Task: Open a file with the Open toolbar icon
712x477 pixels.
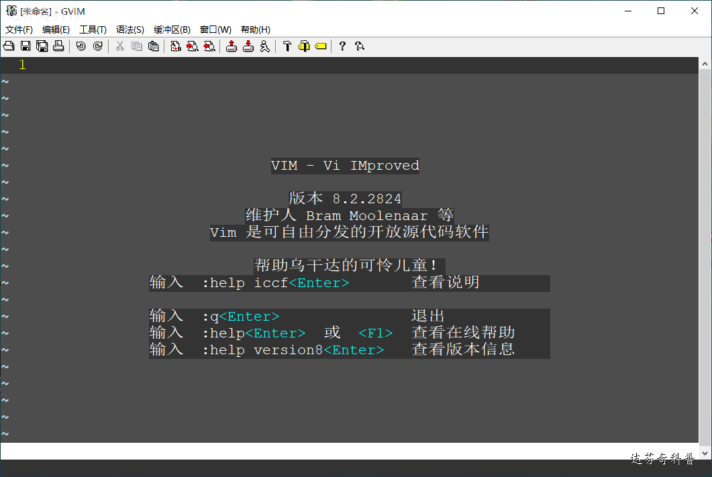Action: 9,46
